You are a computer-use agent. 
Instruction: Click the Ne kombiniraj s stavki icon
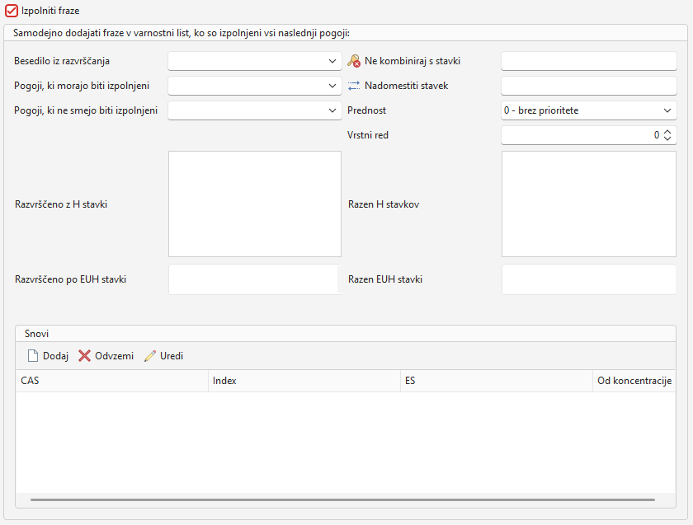click(x=354, y=61)
